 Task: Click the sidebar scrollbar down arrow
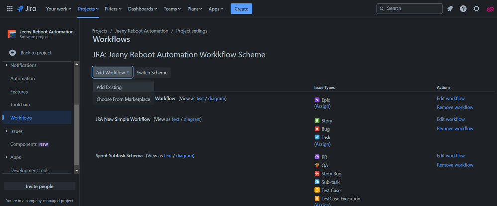coord(77,171)
